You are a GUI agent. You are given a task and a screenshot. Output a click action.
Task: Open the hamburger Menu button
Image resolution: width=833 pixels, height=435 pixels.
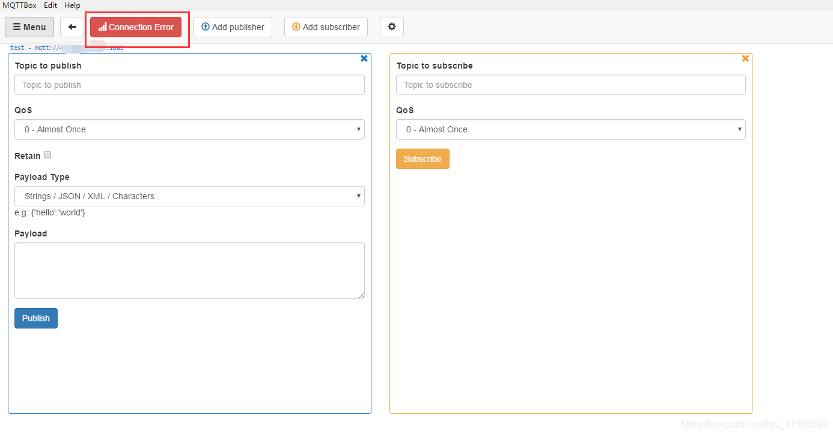pyautogui.click(x=29, y=27)
